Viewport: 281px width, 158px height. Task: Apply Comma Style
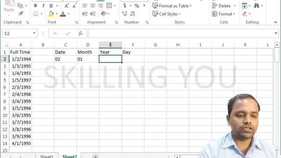tap(144, 6)
